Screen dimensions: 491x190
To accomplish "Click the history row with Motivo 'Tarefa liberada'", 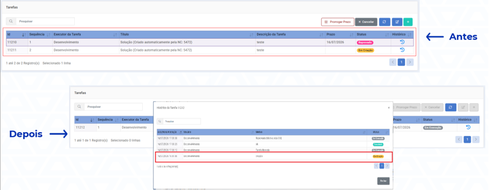I will coord(273,150).
